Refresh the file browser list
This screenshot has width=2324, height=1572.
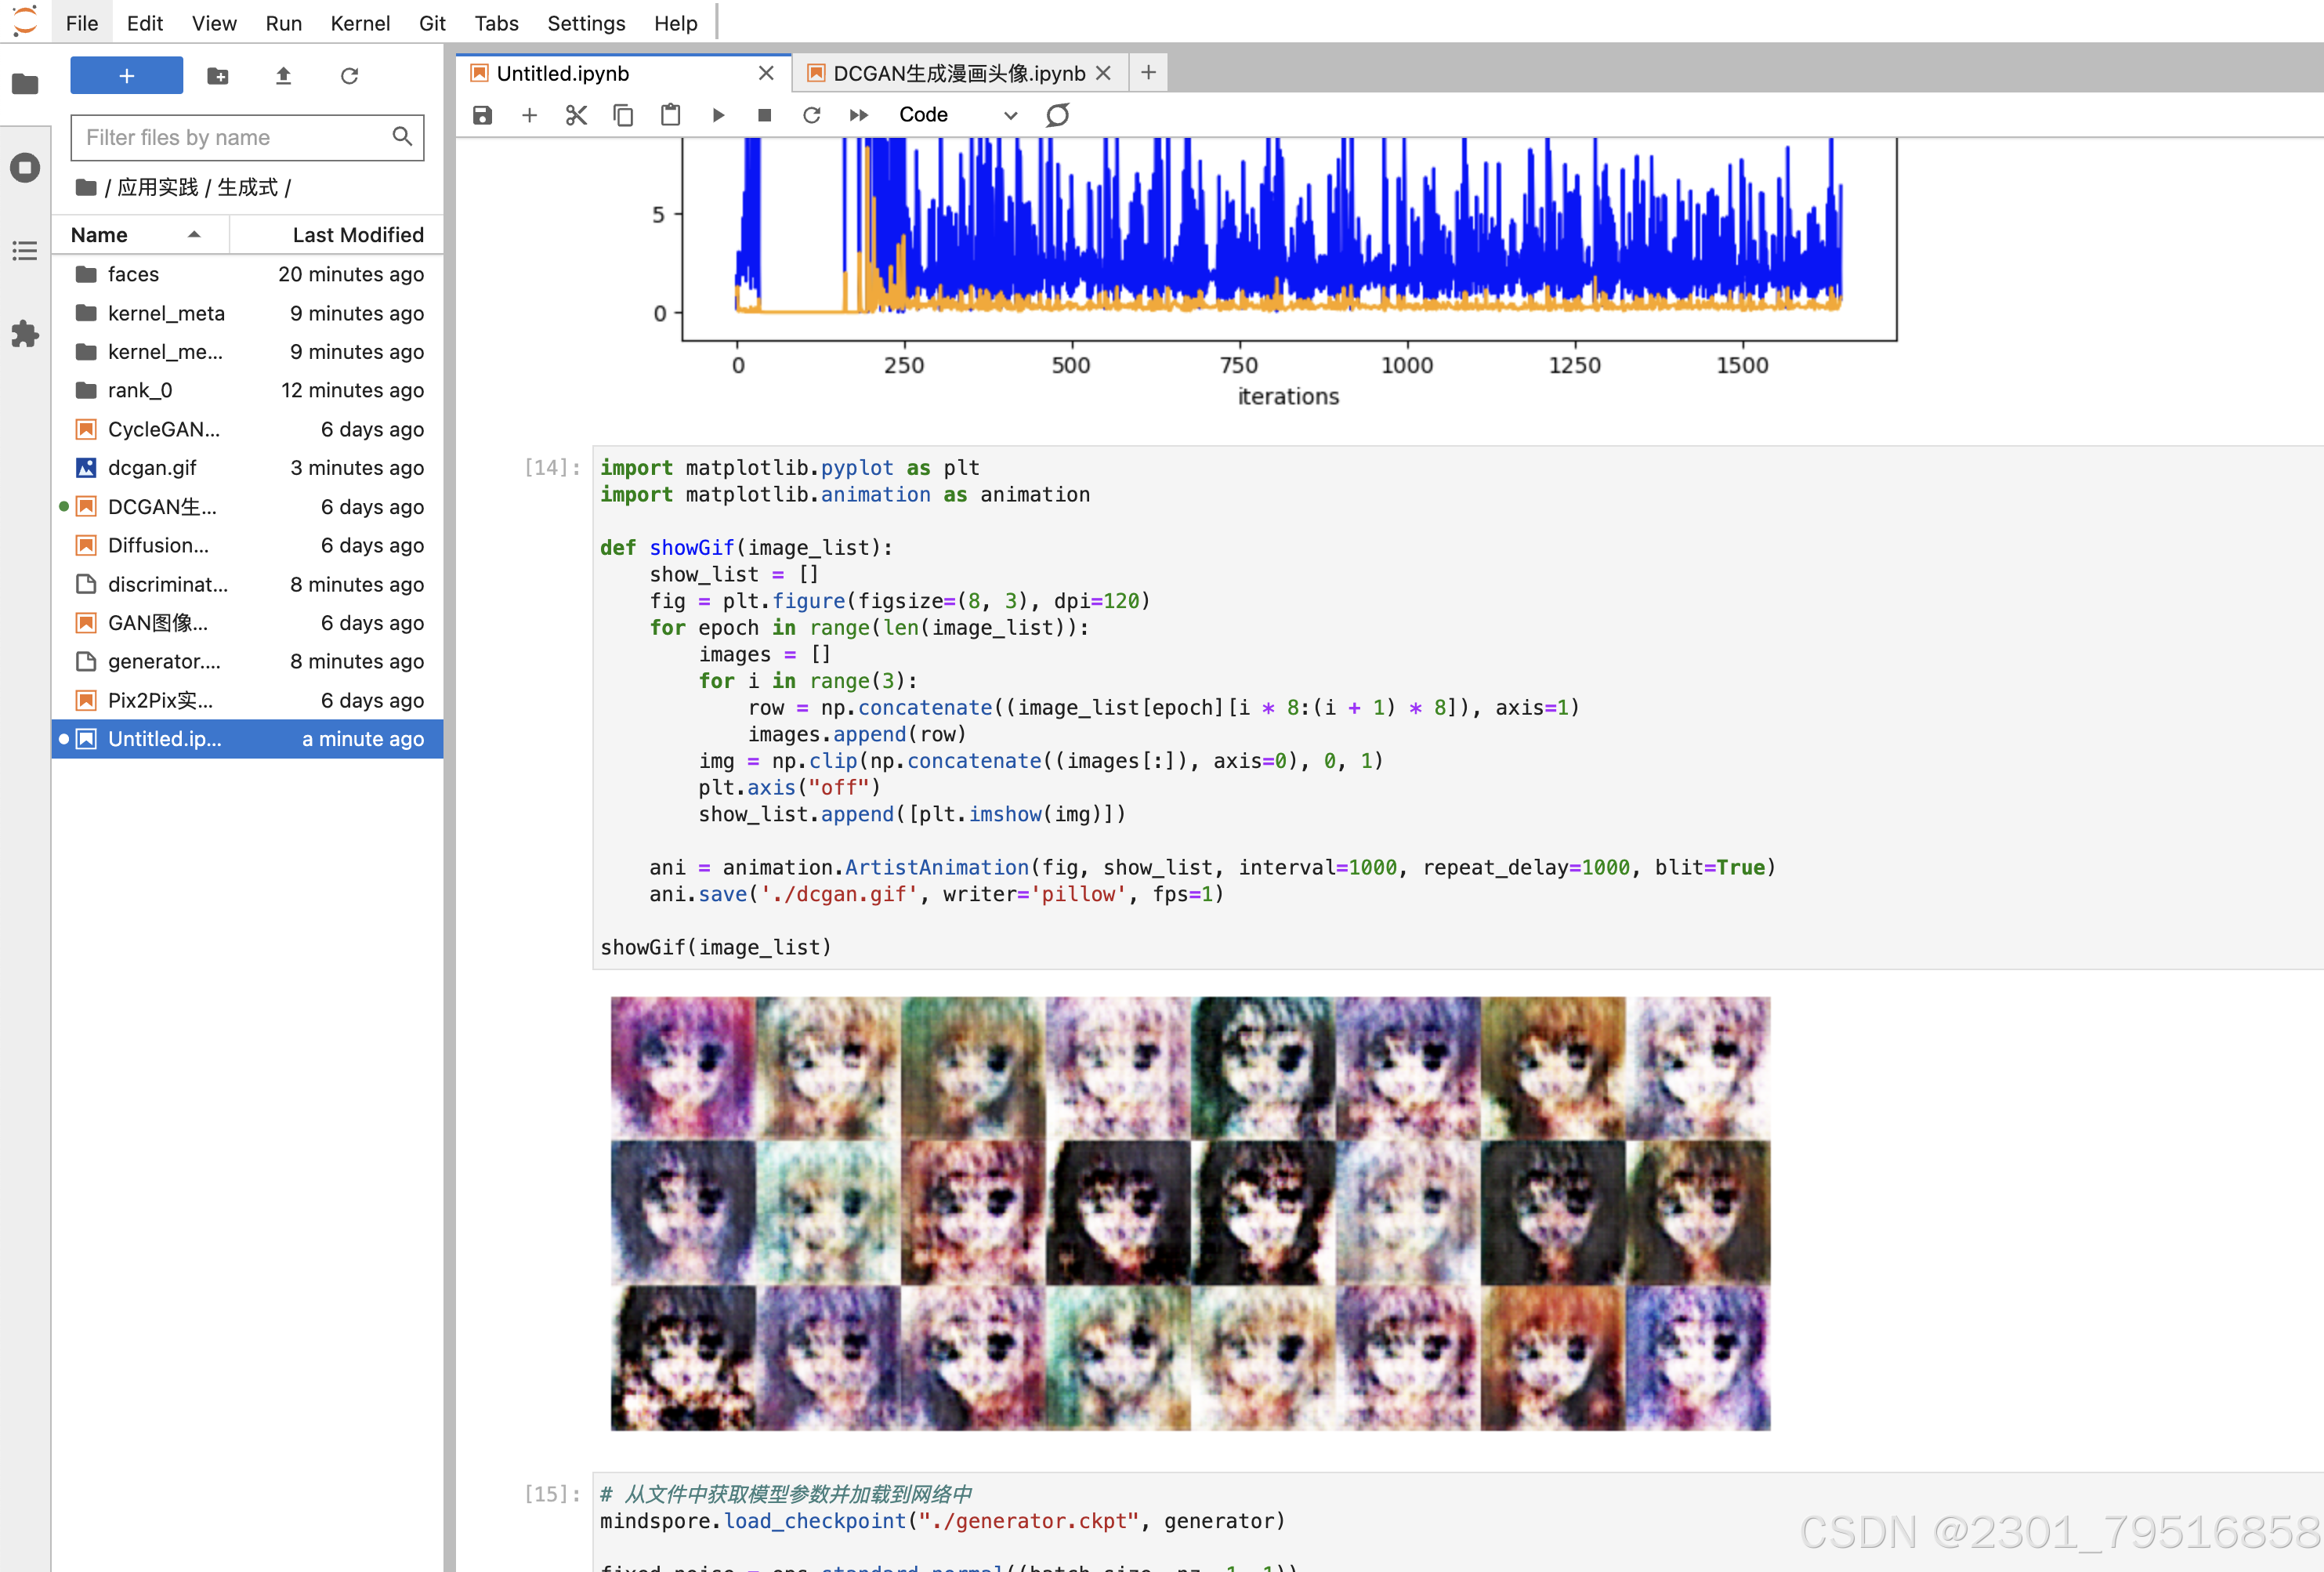[x=349, y=76]
